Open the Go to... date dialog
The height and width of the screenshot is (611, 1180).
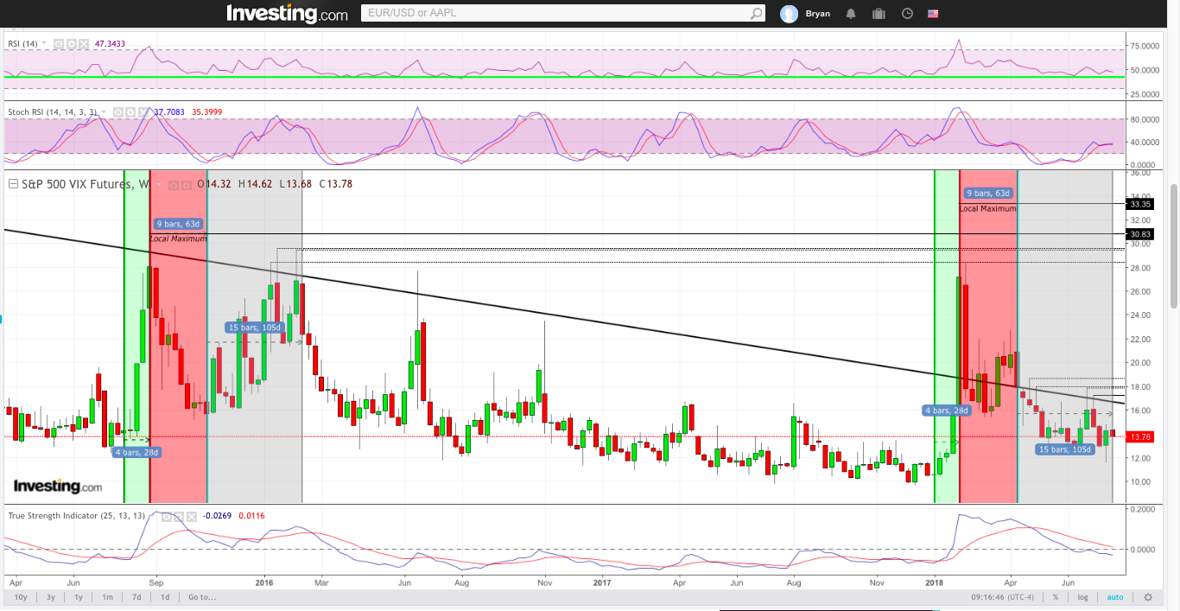click(202, 597)
